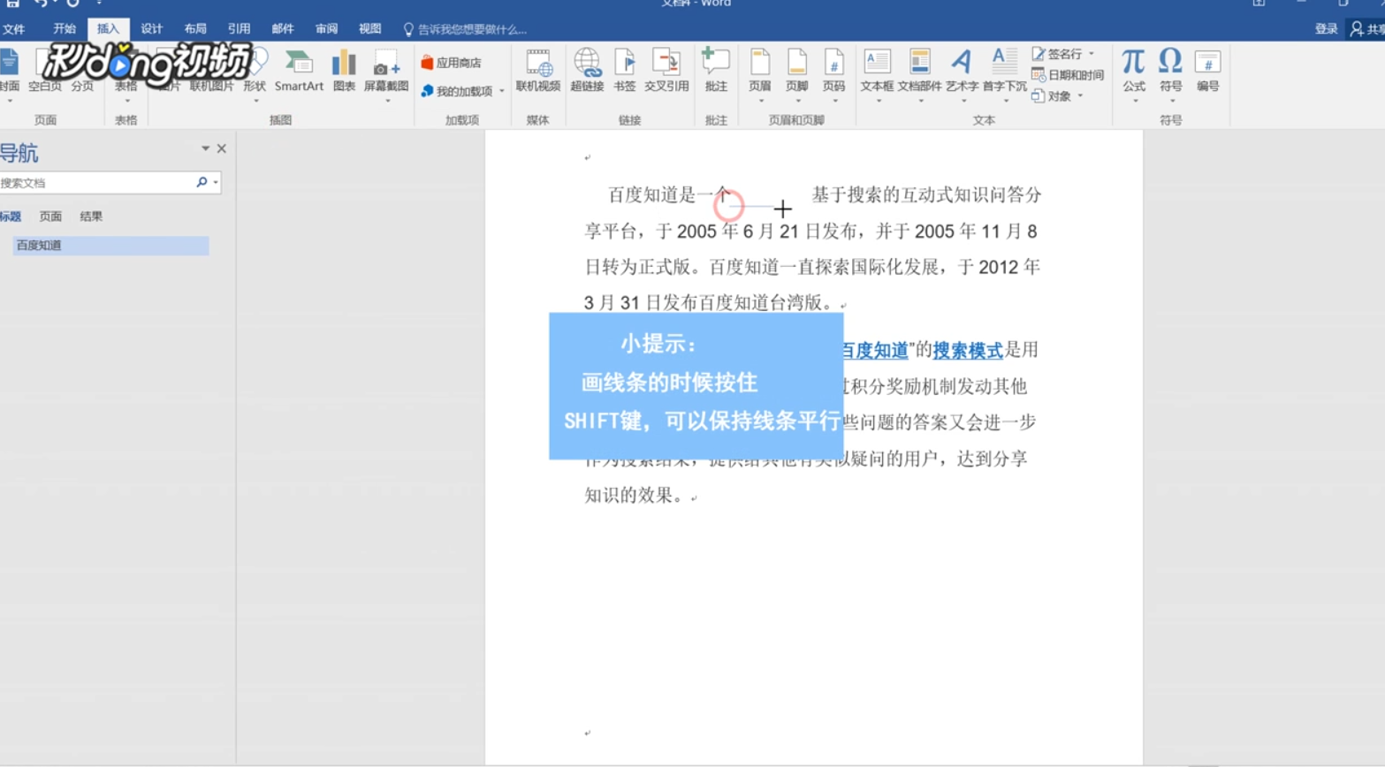Select 百度知道 heading in navigation pane

pyautogui.click(x=110, y=245)
